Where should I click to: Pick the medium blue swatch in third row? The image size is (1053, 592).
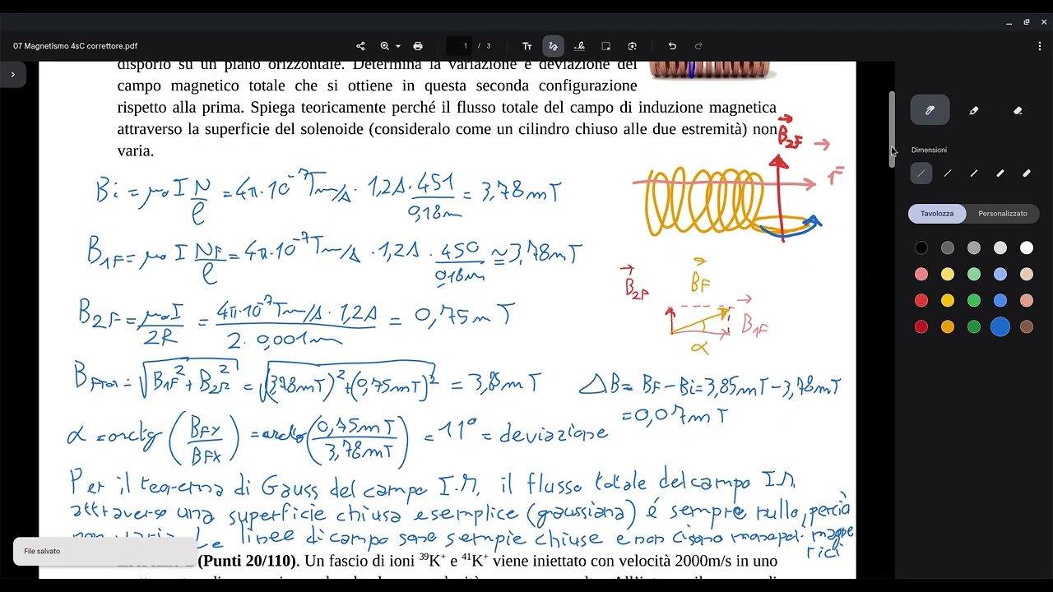click(x=1000, y=301)
